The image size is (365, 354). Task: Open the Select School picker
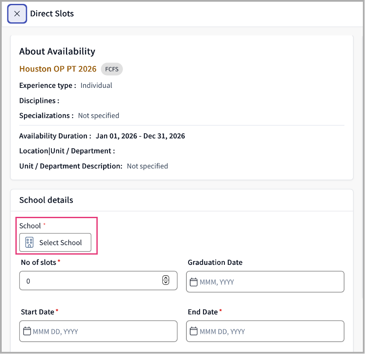point(55,243)
